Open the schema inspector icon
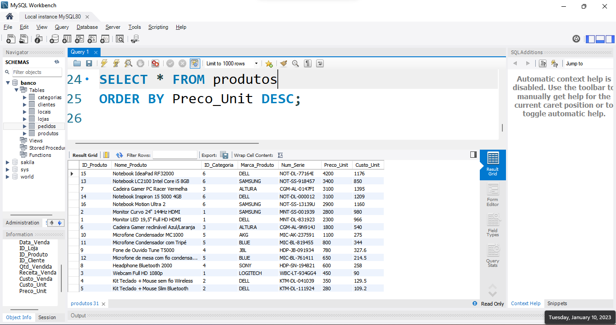 (39, 39)
